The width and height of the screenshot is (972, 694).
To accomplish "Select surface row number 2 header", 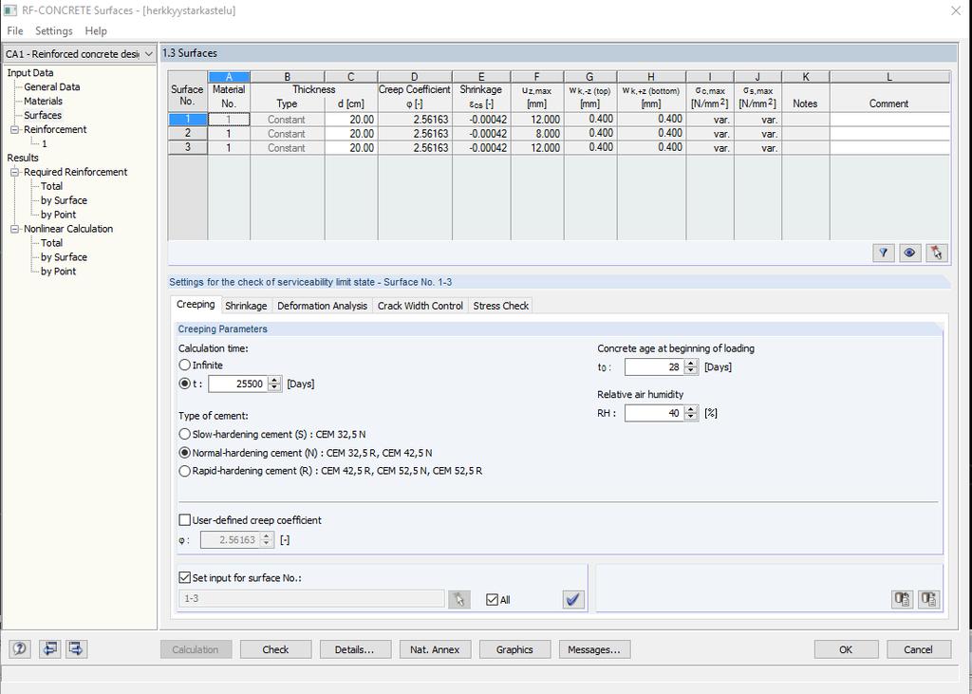I will coord(187,133).
